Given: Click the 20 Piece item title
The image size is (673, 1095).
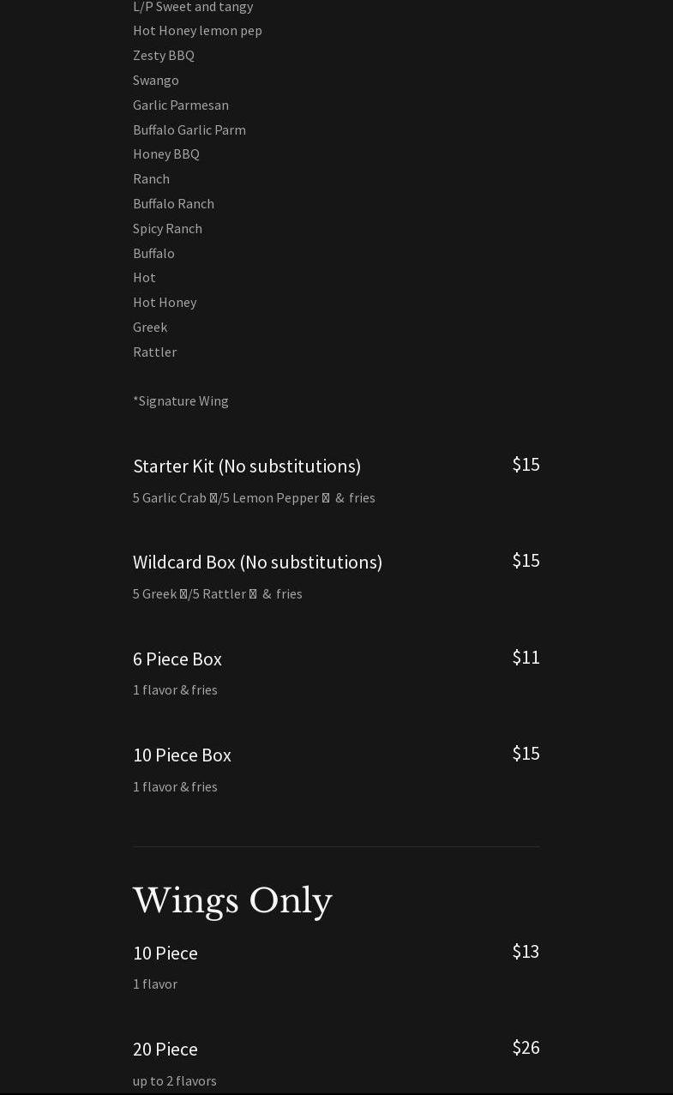Looking at the screenshot, I should click(165, 1049).
